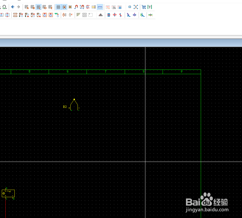Click the grayed hexagon with red marker
Screen dimensions: 242x218
coord(71,15)
